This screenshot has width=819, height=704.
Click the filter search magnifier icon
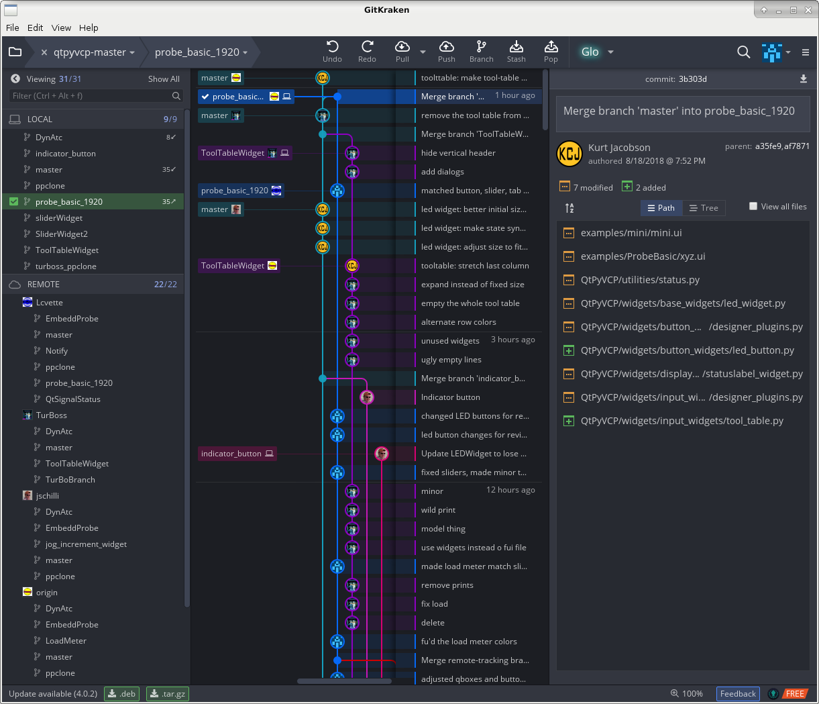coord(176,96)
